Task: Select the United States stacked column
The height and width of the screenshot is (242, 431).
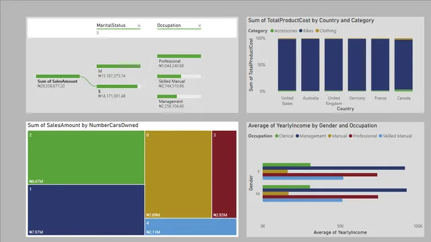Action: click(x=287, y=65)
